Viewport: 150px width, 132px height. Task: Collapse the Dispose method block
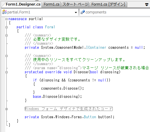click(x=6, y=72)
